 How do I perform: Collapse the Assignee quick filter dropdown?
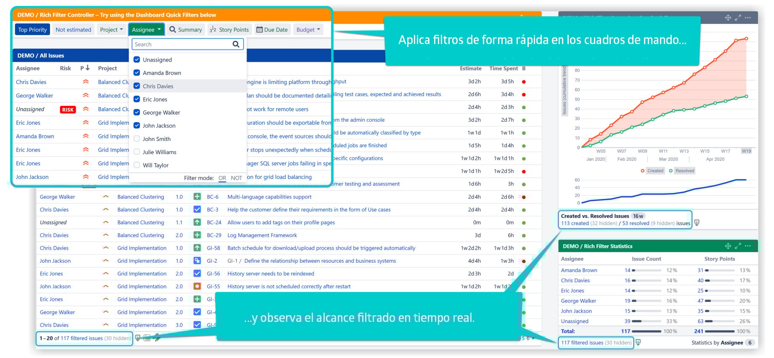coord(146,29)
